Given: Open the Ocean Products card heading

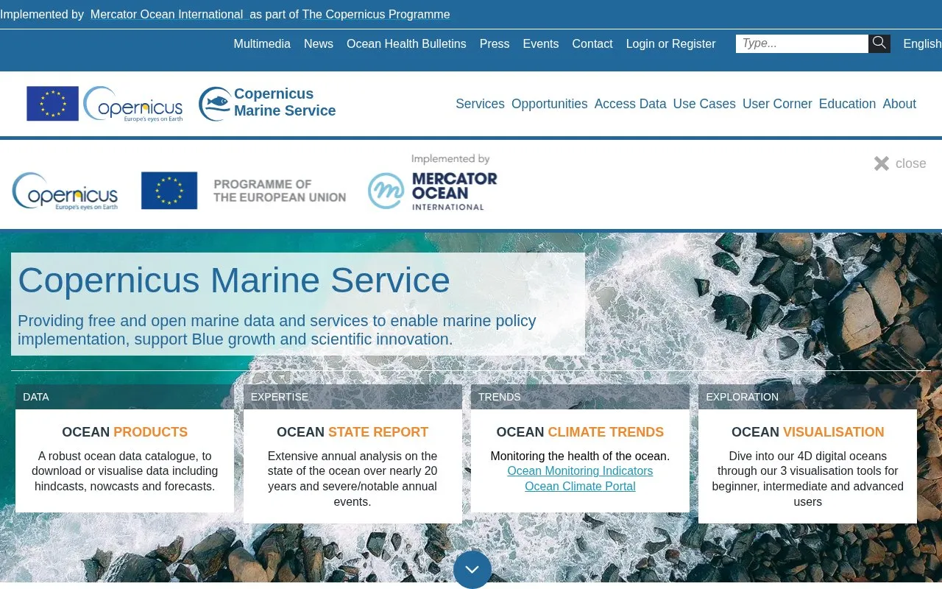Looking at the screenshot, I should [125, 432].
